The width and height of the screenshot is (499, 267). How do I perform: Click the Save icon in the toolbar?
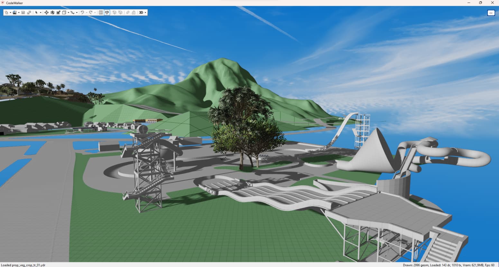[x=23, y=13]
